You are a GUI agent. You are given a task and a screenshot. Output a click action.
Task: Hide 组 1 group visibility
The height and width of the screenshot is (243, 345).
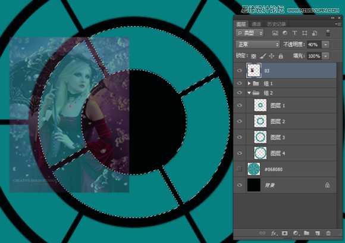pos(240,83)
